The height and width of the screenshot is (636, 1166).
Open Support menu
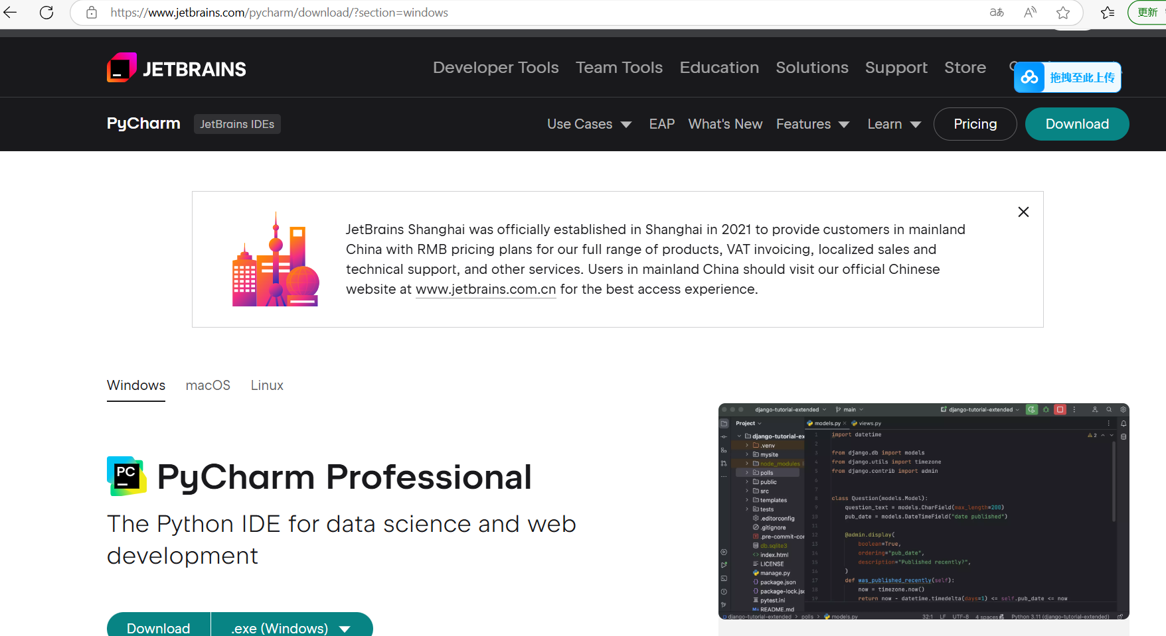896,68
